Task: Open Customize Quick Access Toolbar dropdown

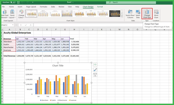Action: (x=33, y=2)
